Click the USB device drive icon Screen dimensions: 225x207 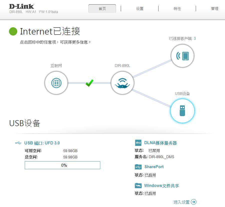[182, 111]
